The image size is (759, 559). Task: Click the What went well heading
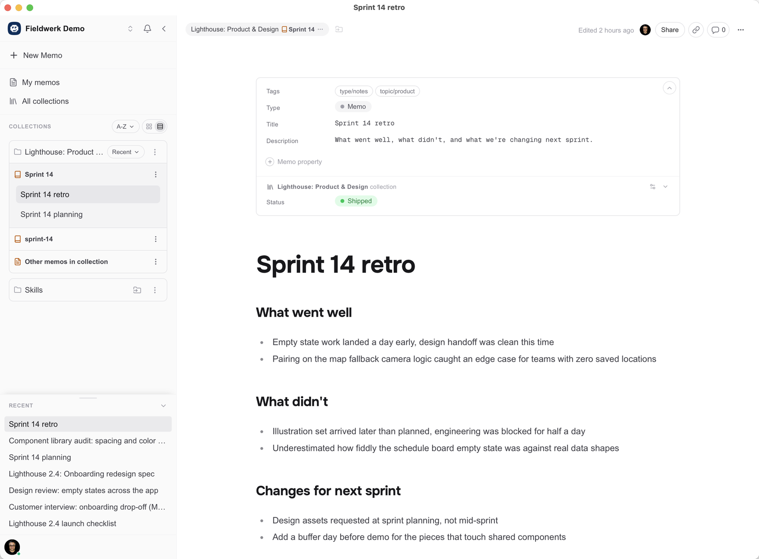point(304,312)
